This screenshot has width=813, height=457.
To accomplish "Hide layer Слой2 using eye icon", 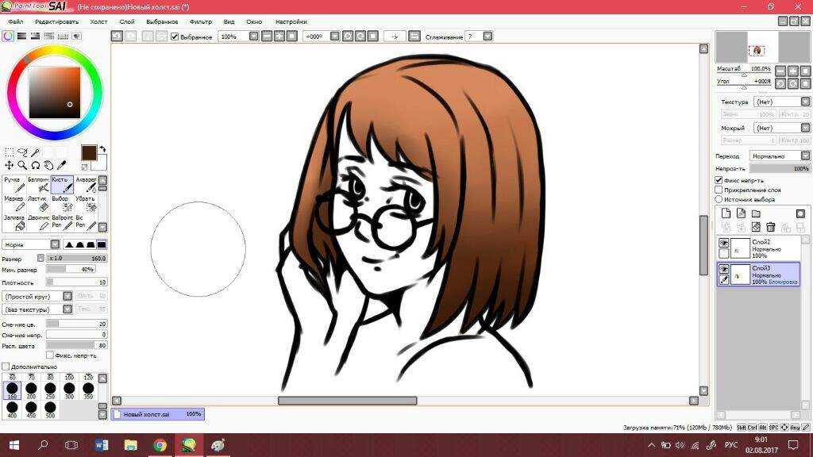I will (724, 243).
